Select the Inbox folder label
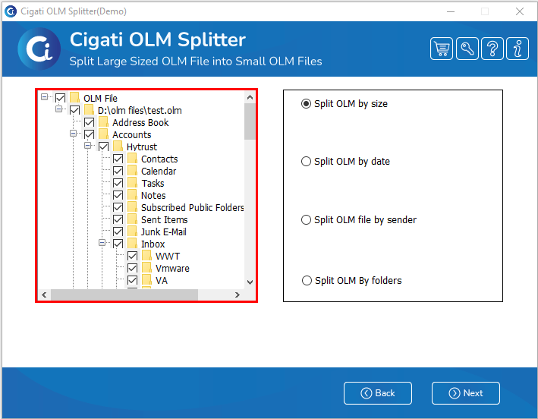 coord(153,244)
